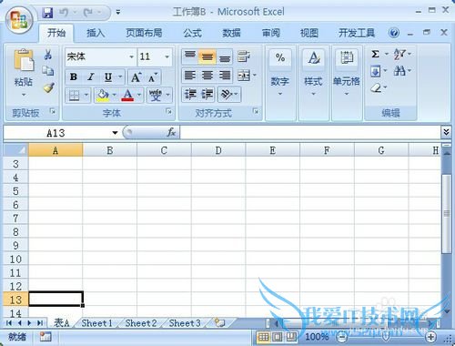This screenshot has height=346, width=455.
Task: Toggle Underline formatting
Action: pyautogui.click(x=108, y=77)
